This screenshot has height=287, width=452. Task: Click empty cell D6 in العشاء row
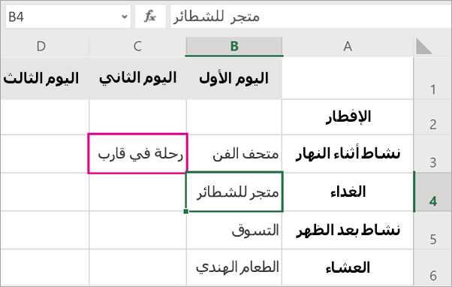[x=45, y=267]
